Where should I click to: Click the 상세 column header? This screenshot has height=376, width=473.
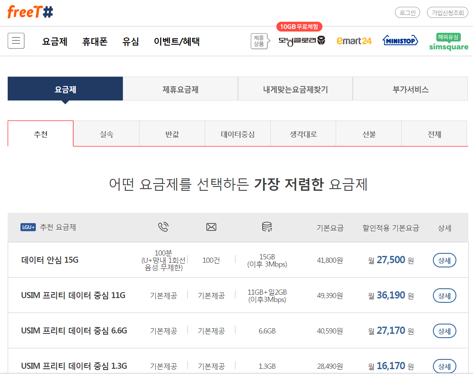pyautogui.click(x=444, y=228)
